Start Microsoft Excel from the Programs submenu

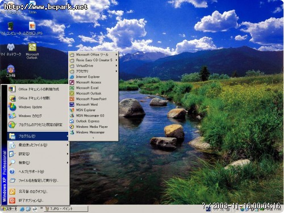tap(93, 88)
